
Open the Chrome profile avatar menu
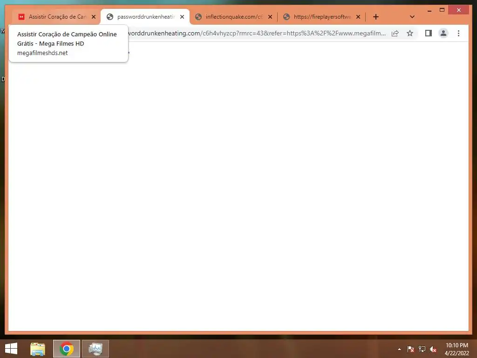tap(443, 33)
